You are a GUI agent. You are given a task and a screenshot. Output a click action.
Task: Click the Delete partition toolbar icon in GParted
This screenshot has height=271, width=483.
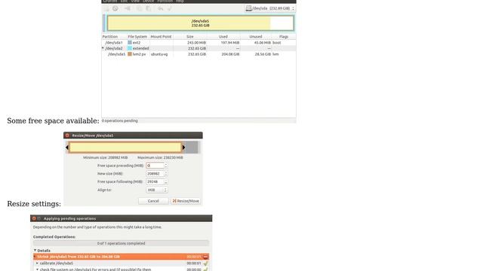[115, 8]
